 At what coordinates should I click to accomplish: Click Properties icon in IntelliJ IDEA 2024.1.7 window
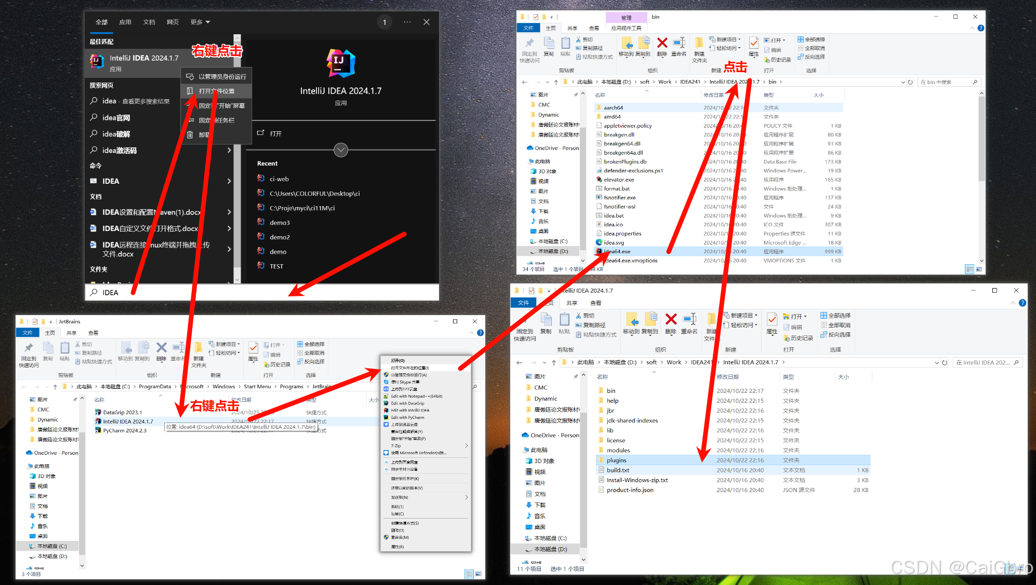point(772,324)
